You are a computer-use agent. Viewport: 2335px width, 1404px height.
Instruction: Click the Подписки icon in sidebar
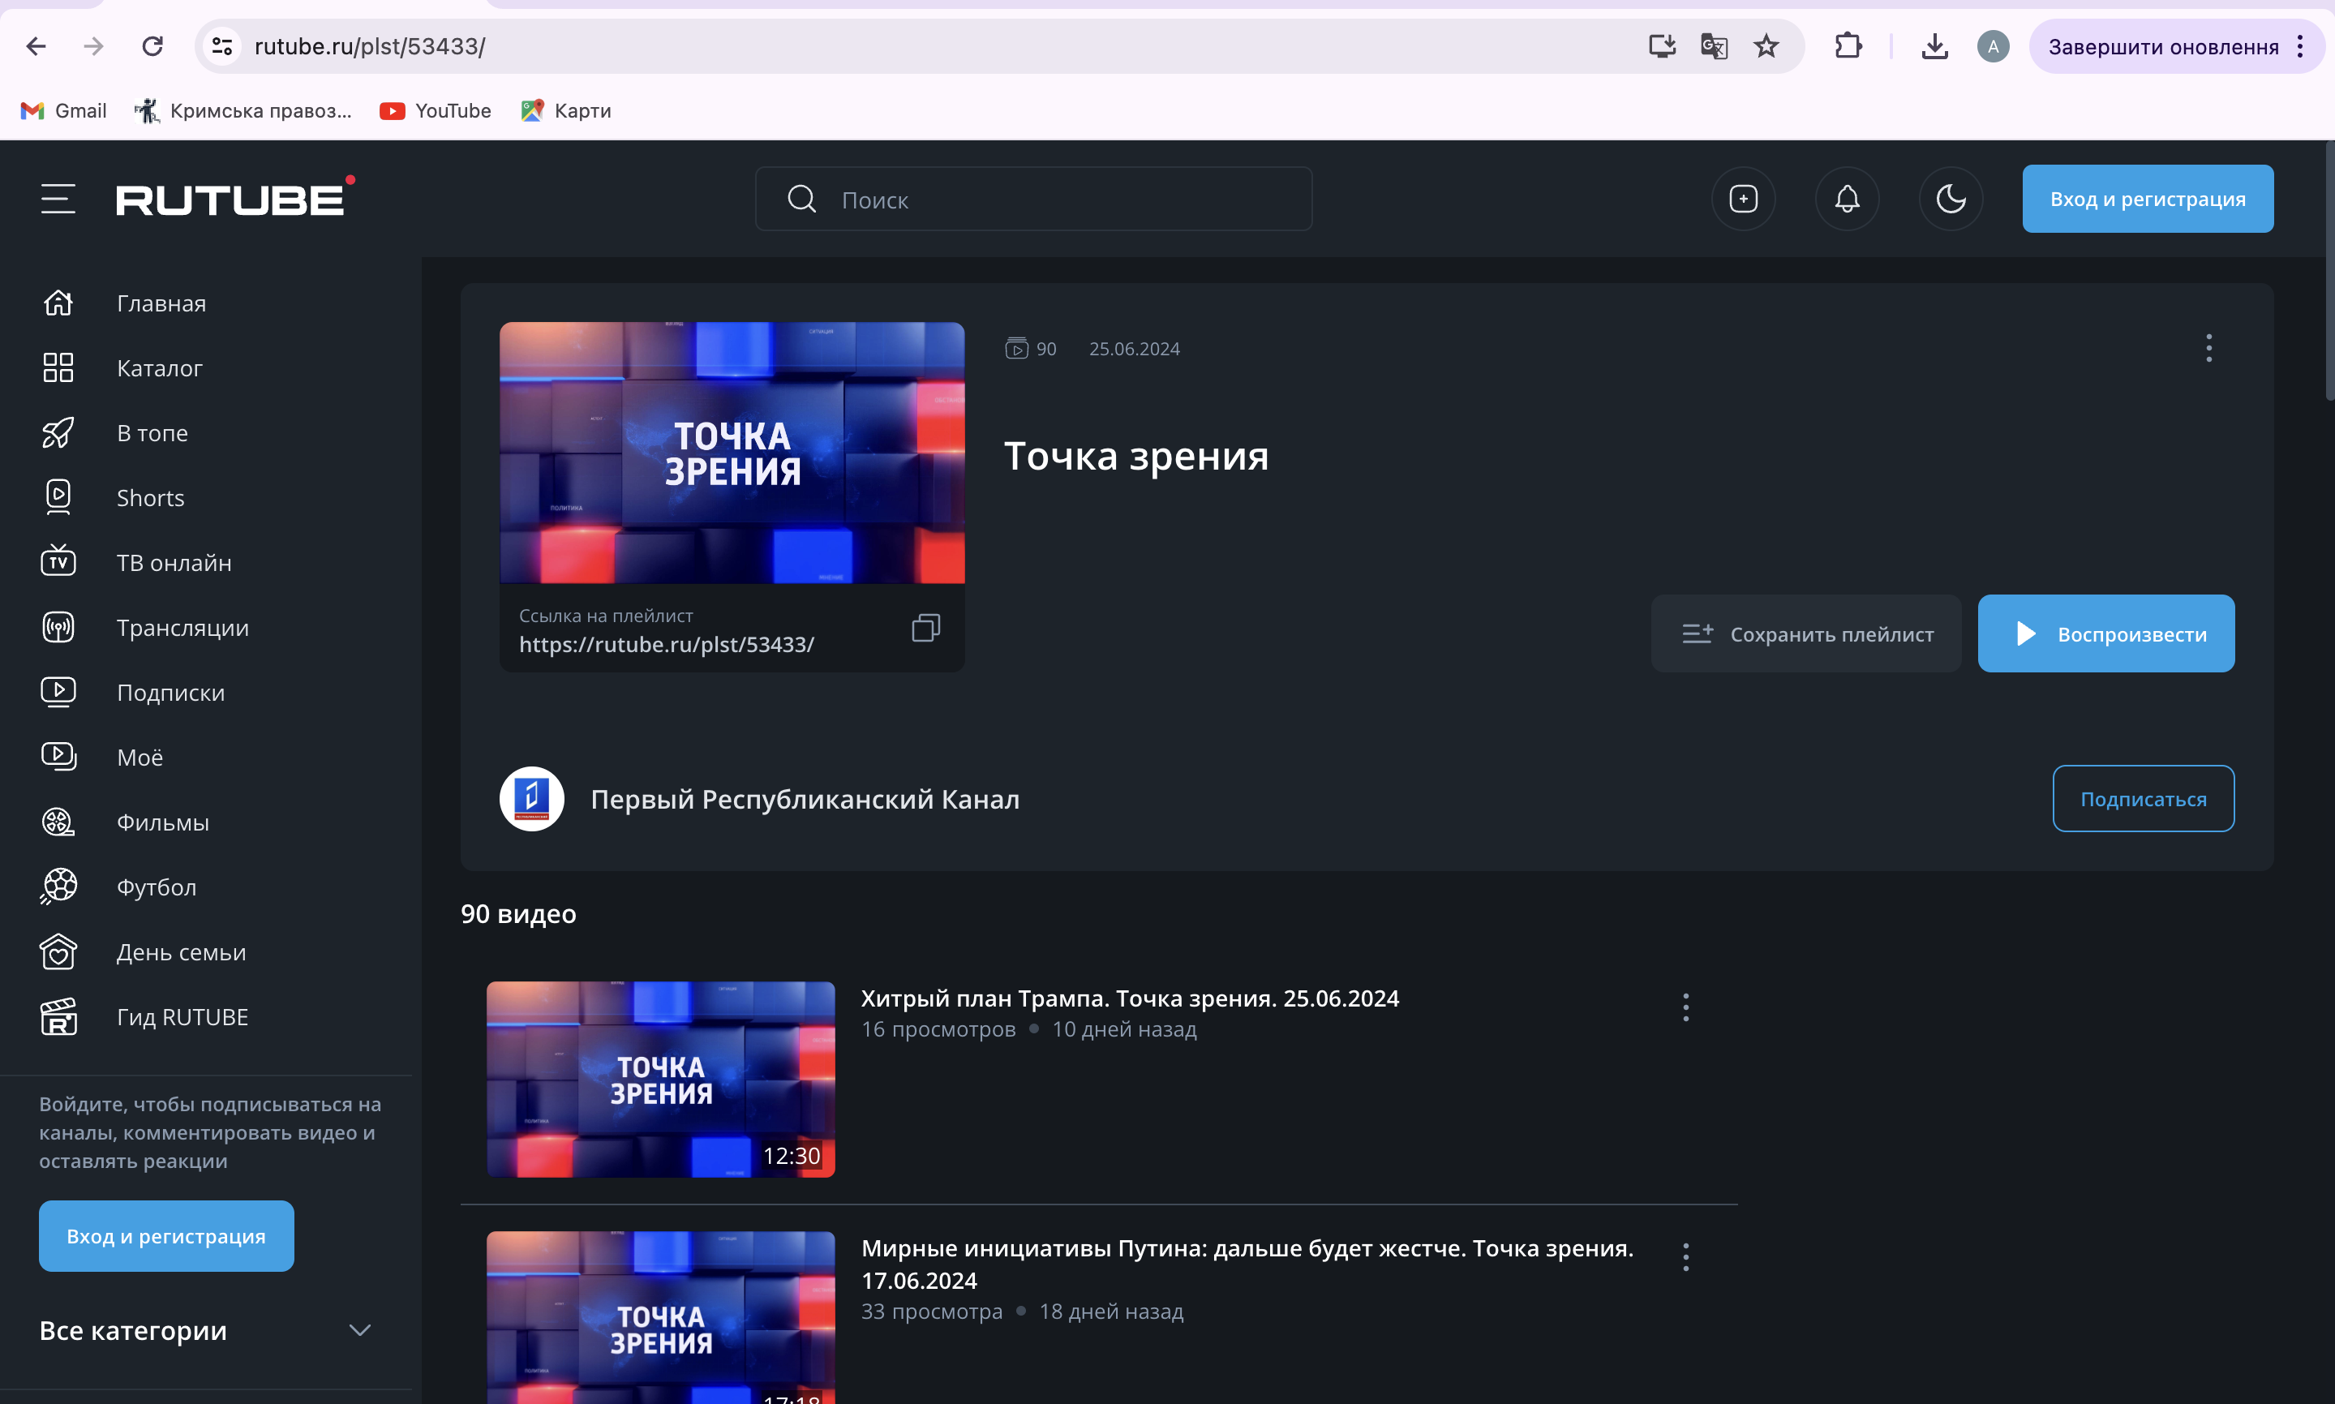point(58,693)
